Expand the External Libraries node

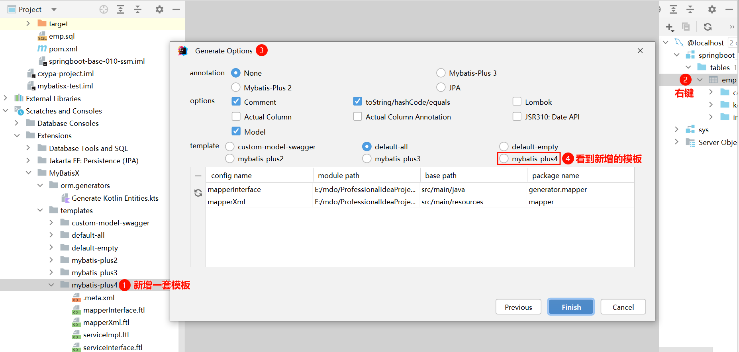[6, 98]
